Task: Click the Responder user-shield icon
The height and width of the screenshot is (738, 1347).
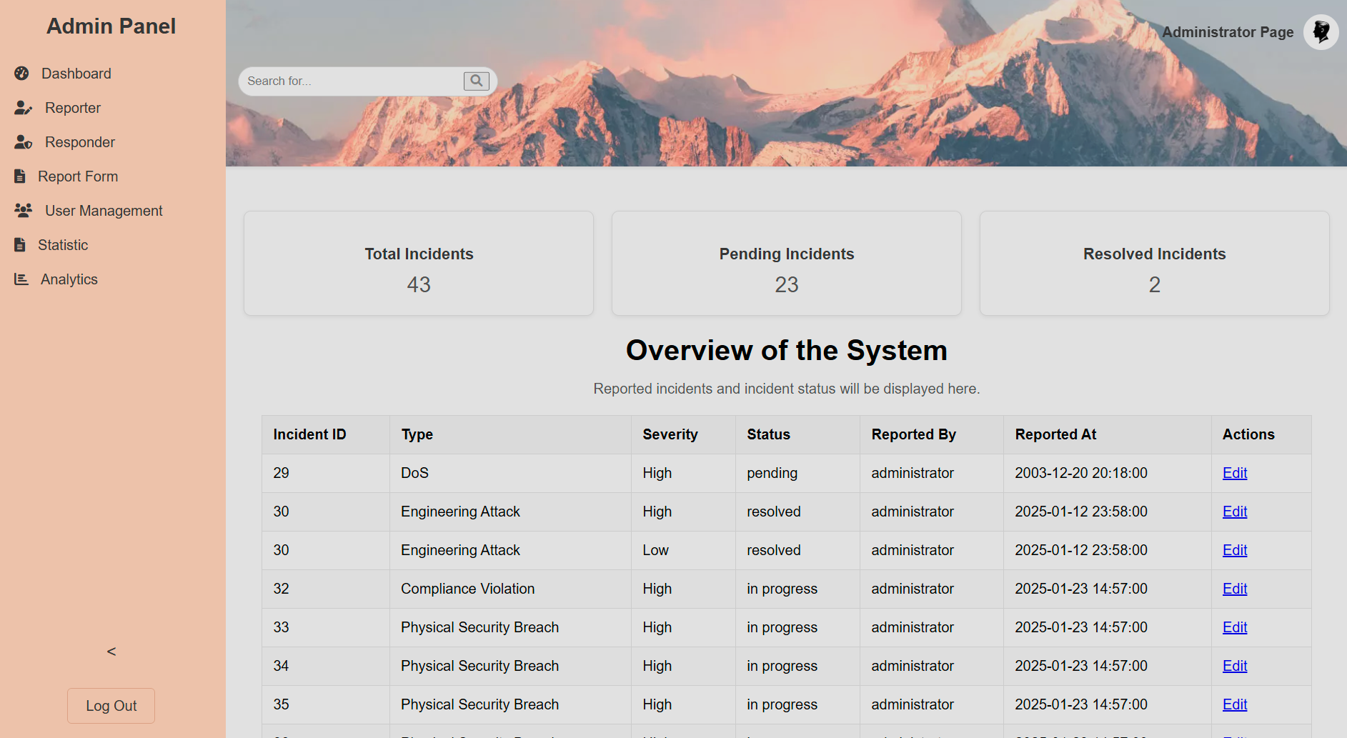Action: coord(23,142)
